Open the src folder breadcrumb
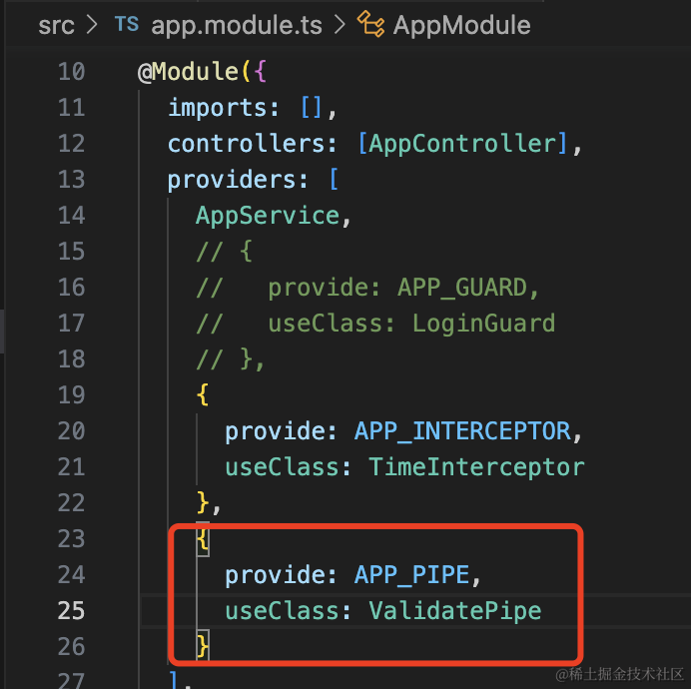 pos(56,24)
